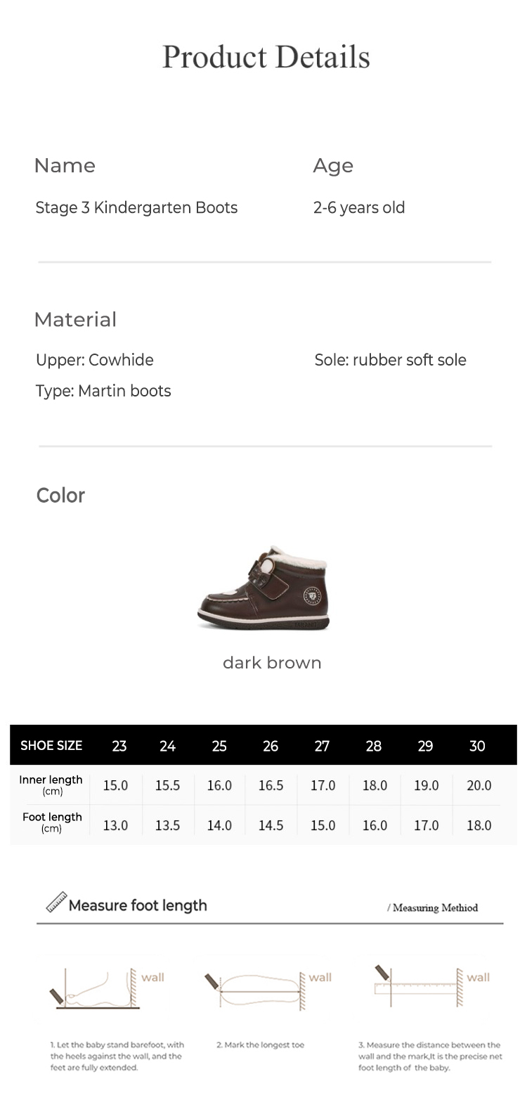Click inner length value 17.0
The image size is (527, 1098).
click(x=323, y=785)
